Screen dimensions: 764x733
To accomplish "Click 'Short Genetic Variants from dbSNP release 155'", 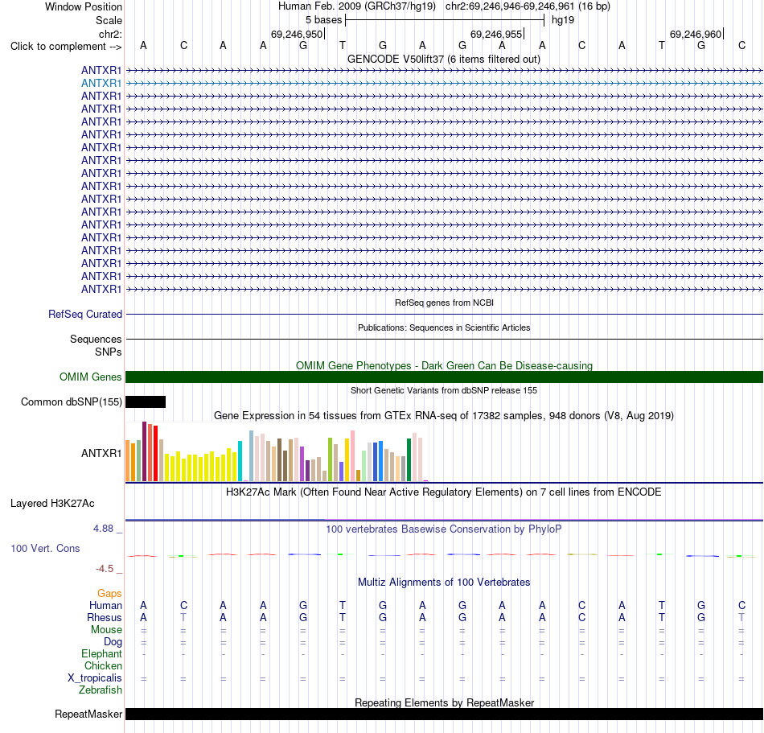I will coord(444,390).
